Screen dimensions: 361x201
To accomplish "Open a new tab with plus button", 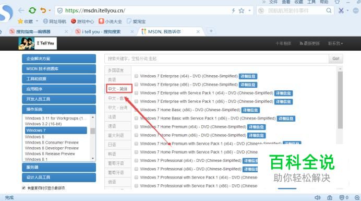I will click(x=211, y=31).
